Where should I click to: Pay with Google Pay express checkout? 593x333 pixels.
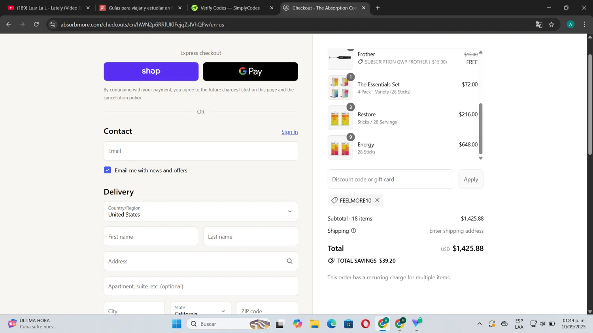coord(250,71)
